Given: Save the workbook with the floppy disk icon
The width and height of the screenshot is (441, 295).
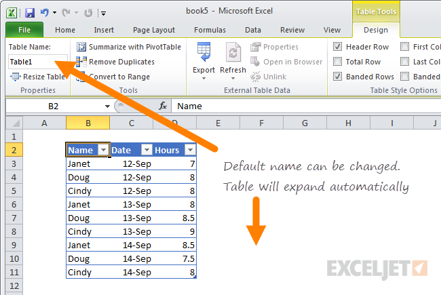Looking at the screenshot, I should pyautogui.click(x=30, y=13).
